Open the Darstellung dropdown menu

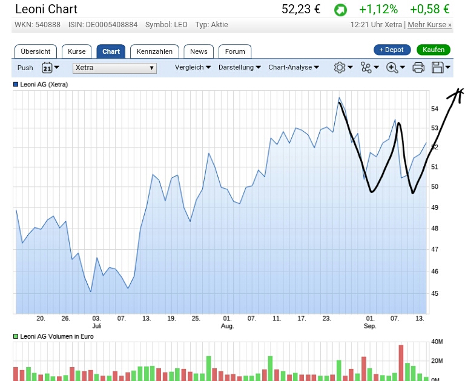(x=240, y=67)
